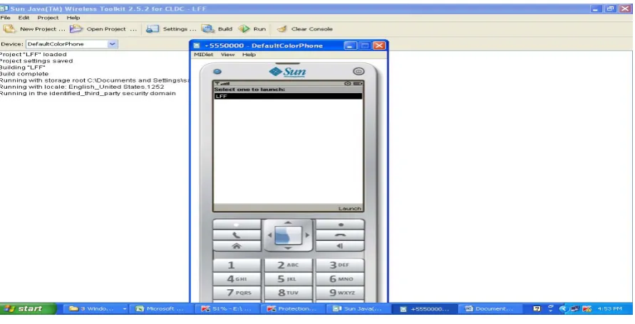Select the LFF entry on phone screen
This screenshot has width=635, height=324.
288,96
